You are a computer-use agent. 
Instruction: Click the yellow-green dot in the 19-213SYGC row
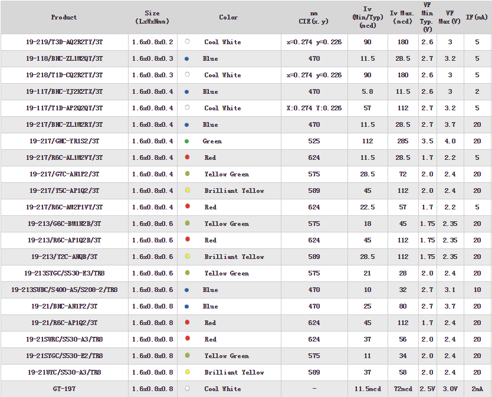(x=187, y=273)
